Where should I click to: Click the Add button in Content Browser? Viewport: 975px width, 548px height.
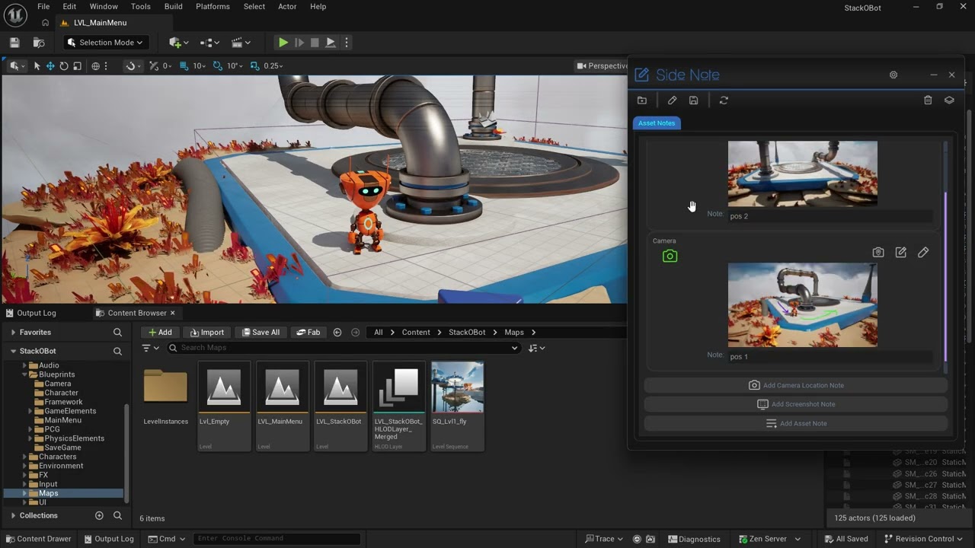(160, 332)
